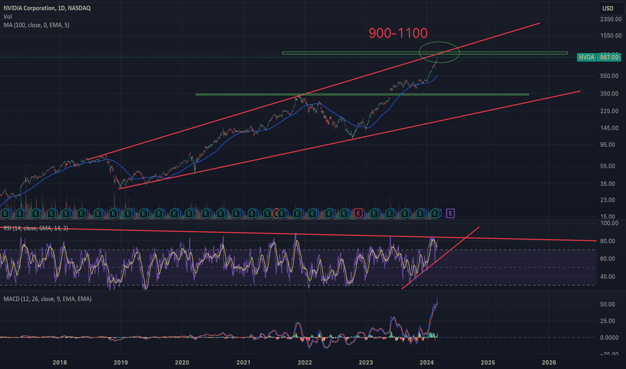Click the NVDA ticker price tag
Viewport: 626px width, 369px height.
click(586, 58)
